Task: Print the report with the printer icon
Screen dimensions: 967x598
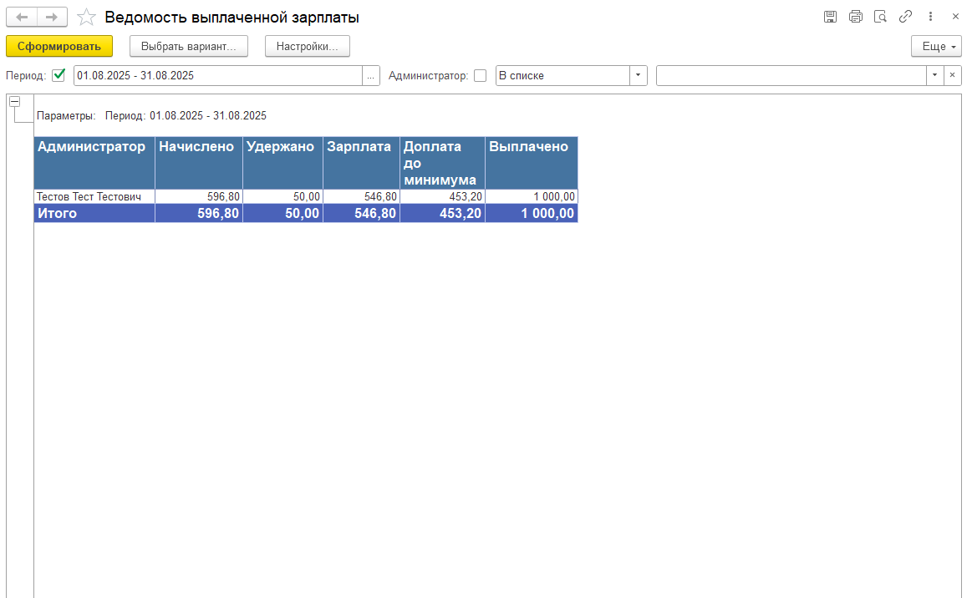Action: pyautogui.click(x=855, y=17)
